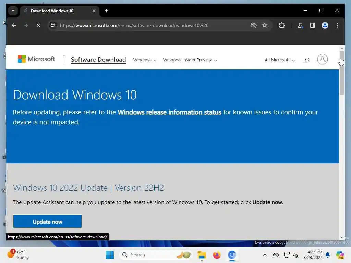This screenshot has width=351, height=263.
Task: Open Copilot preview icon in taskbar
Action: 340,255
